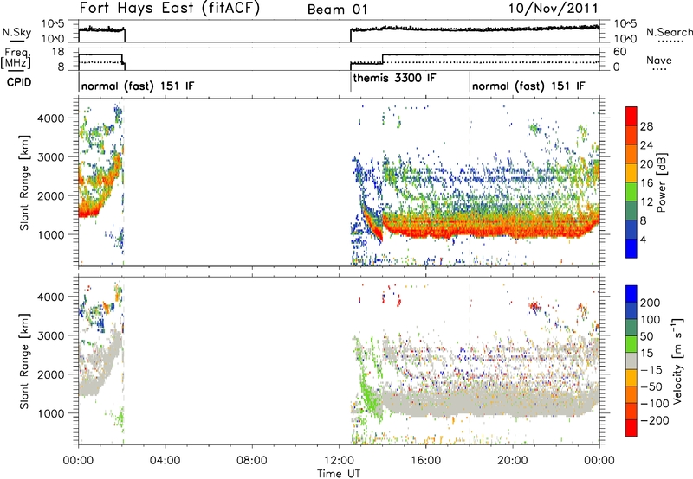The height and width of the screenshot is (479, 693).
Task: Click "normal (fast) 151 IF" beginning at 00:00
Action: pos(138,86)
